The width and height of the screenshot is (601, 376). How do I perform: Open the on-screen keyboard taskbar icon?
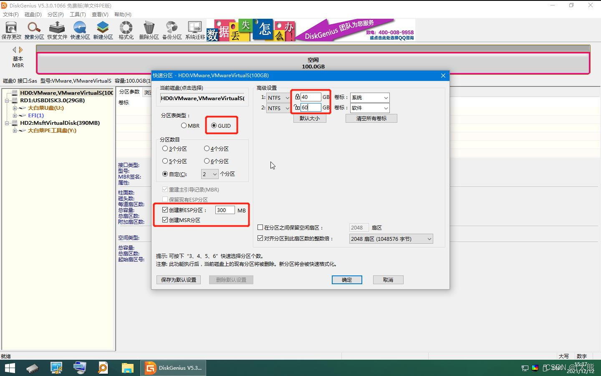point(79,368)
